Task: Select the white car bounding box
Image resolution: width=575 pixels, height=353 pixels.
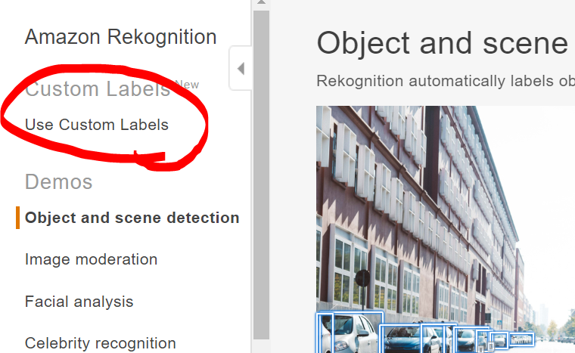Action: click(x=350, y=333)
